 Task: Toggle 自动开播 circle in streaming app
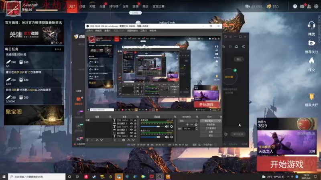[229, 77]
